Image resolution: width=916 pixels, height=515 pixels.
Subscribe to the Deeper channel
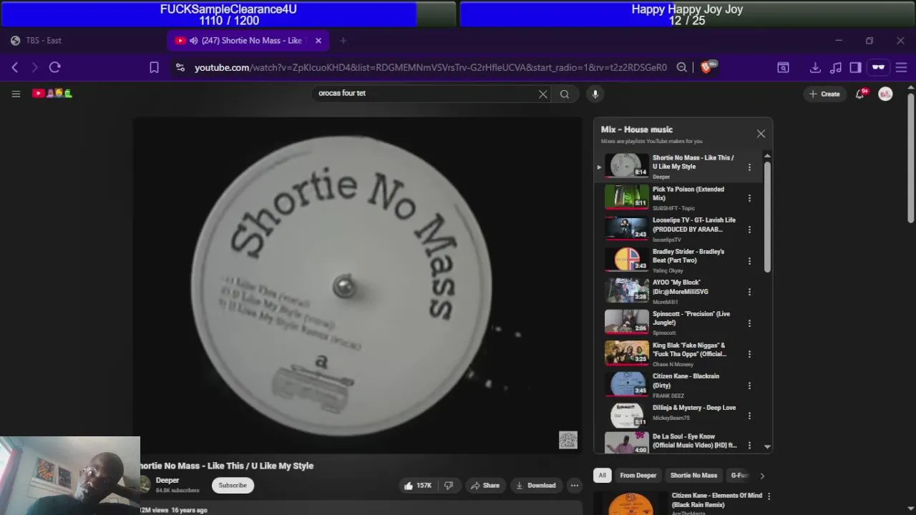233,486
